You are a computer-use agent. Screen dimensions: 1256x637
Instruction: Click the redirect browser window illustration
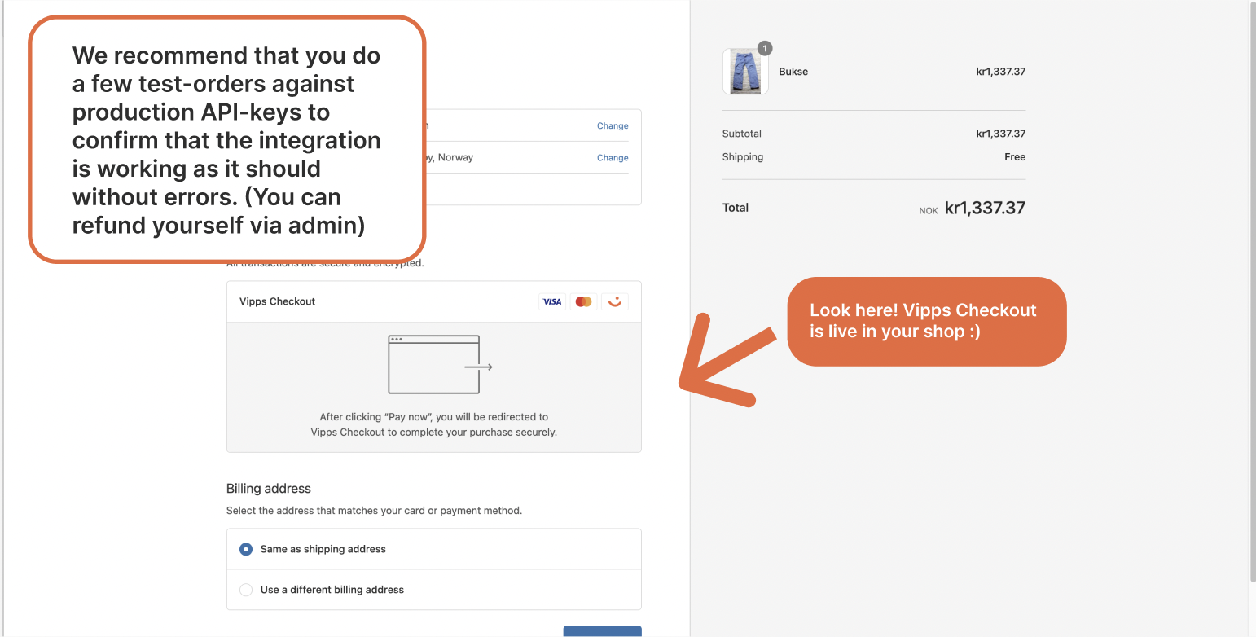441,365
